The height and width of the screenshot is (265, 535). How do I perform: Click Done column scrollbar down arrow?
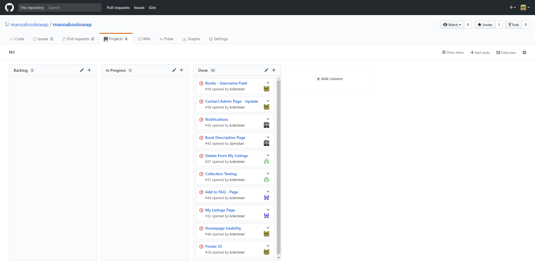279,258
